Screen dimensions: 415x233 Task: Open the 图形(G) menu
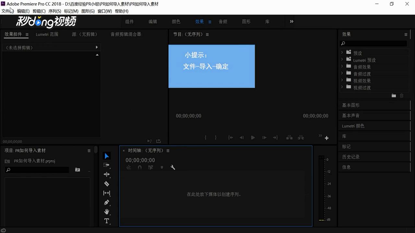point(88,11)
